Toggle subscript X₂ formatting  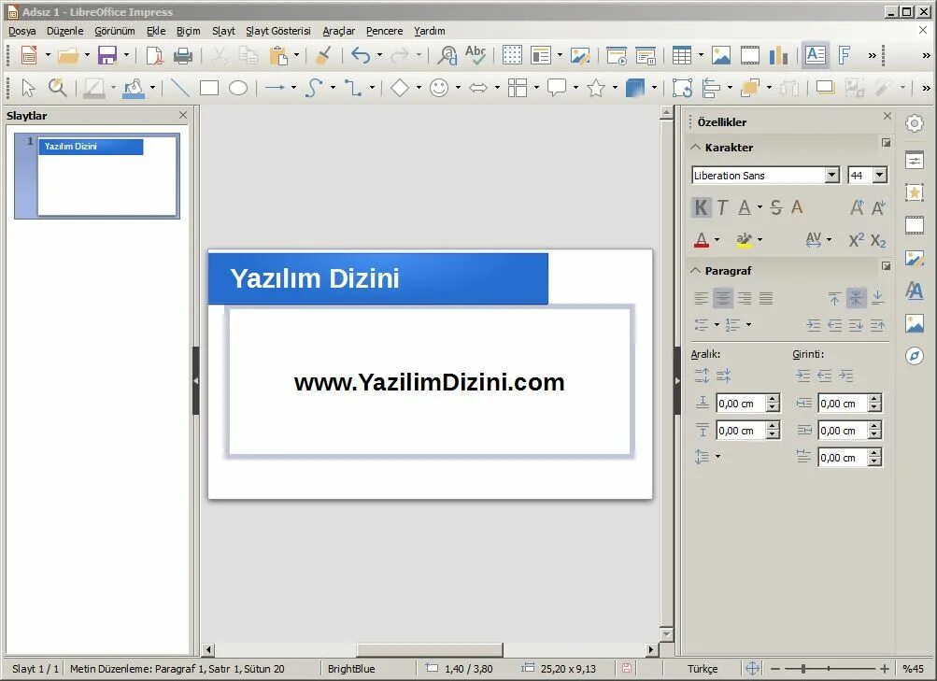[x=878, y=240]
